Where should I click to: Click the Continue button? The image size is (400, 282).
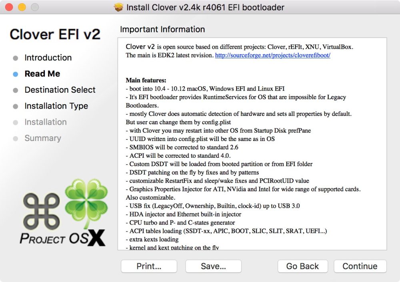pos(360,266)
